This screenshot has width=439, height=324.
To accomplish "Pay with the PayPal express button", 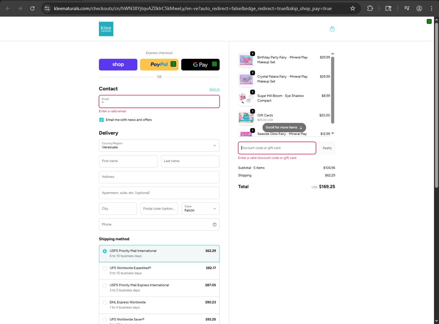I will [x=159, y=65].
